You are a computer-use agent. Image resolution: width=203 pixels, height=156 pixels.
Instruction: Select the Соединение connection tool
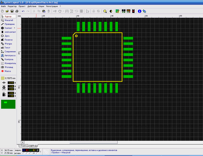tap(8, 52)
